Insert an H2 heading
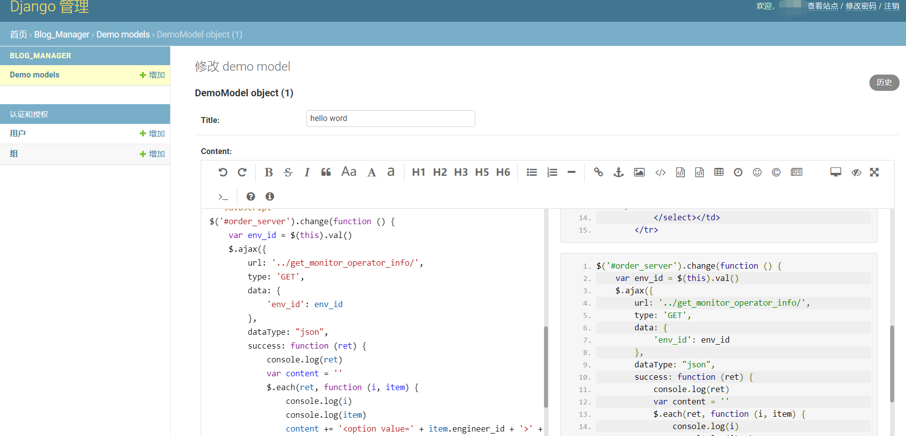 pyautogui.click(x=440, y=172)
